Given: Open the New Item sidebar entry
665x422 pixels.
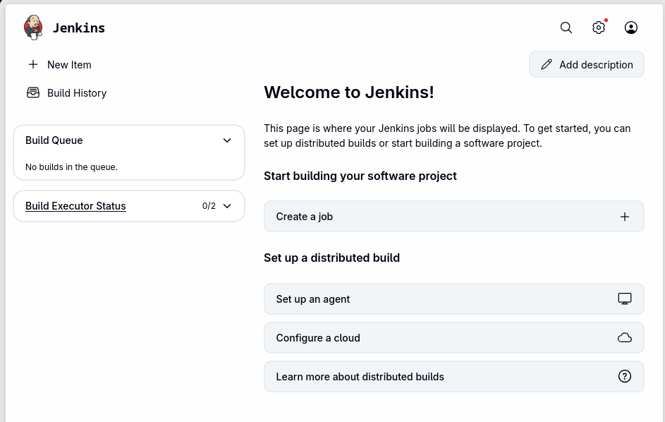Looking at the screenshot, I should tap(69, 64).
